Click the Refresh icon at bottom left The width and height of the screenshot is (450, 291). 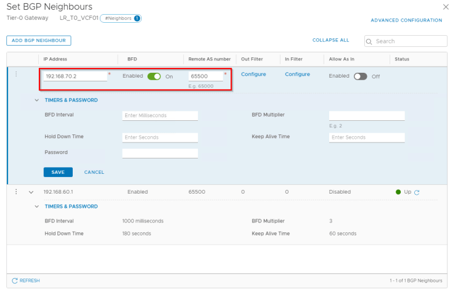(x=15, y=281)
